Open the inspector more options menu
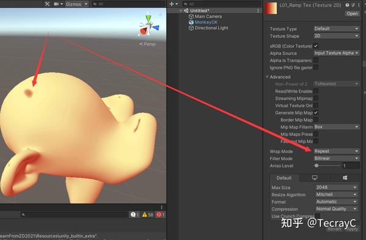 pos(359,5)
